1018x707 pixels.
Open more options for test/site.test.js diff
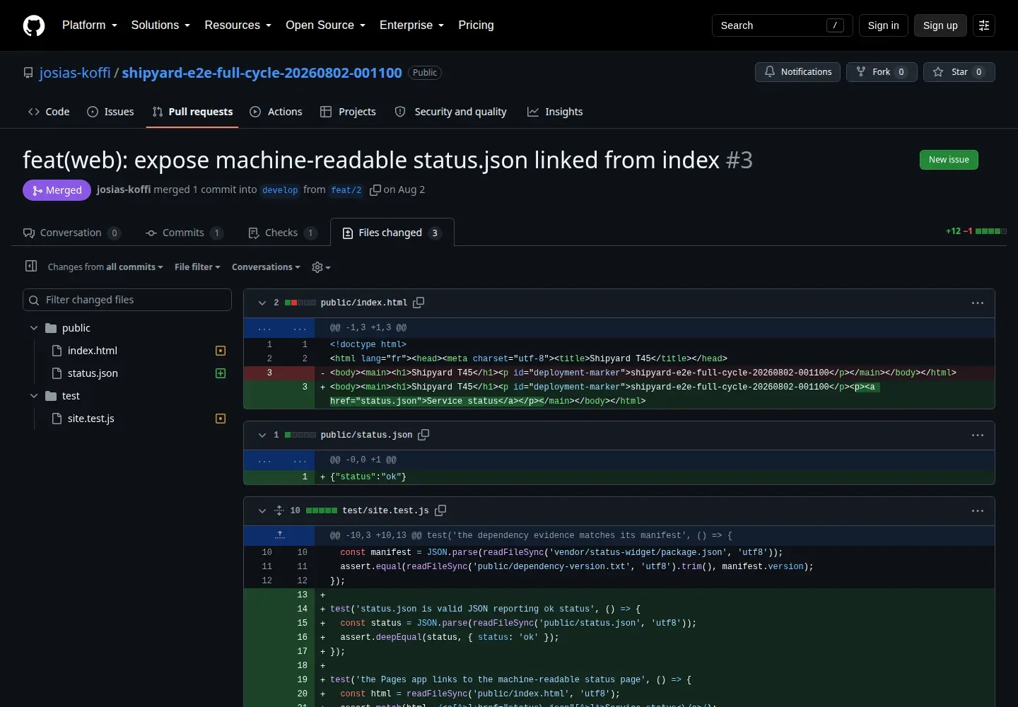tap(978, 510)
